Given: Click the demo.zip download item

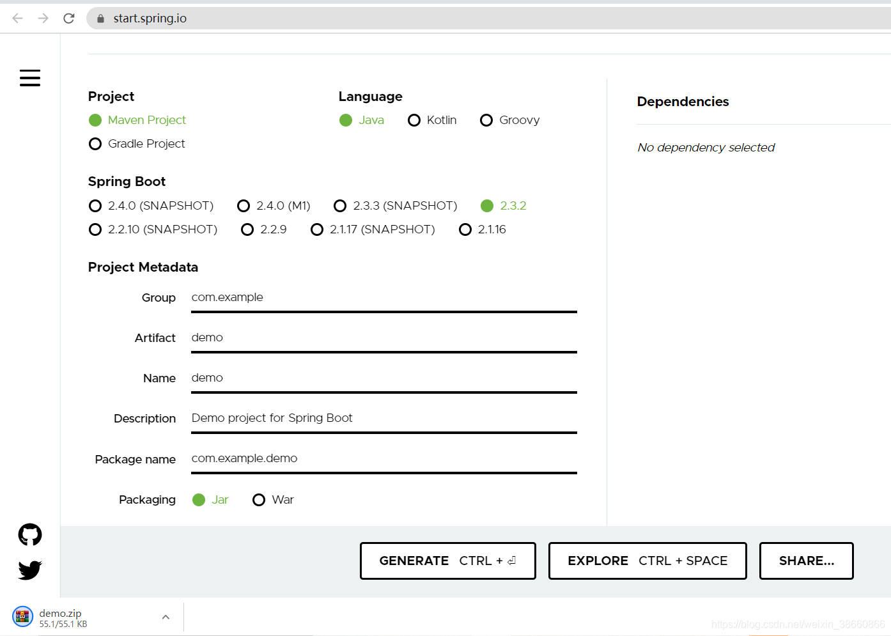Looking at the screenshot, I should pos(93,617).
